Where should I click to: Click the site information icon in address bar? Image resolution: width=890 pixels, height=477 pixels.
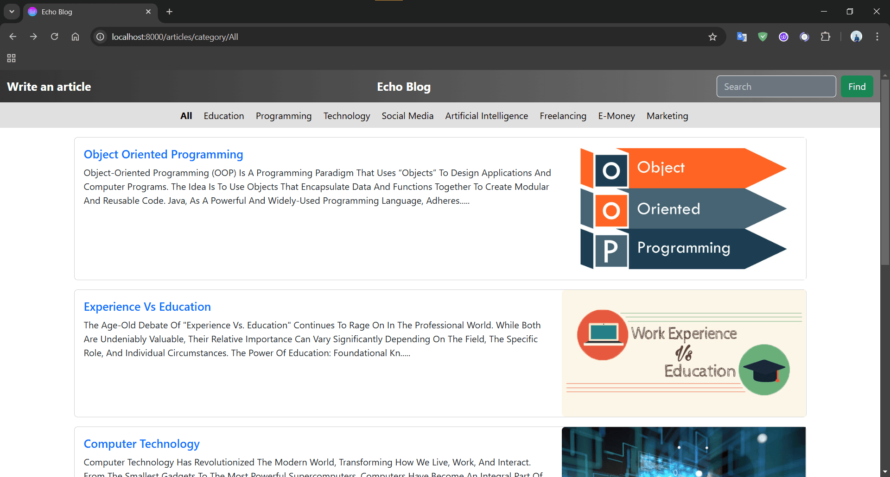tap(100, 37)
